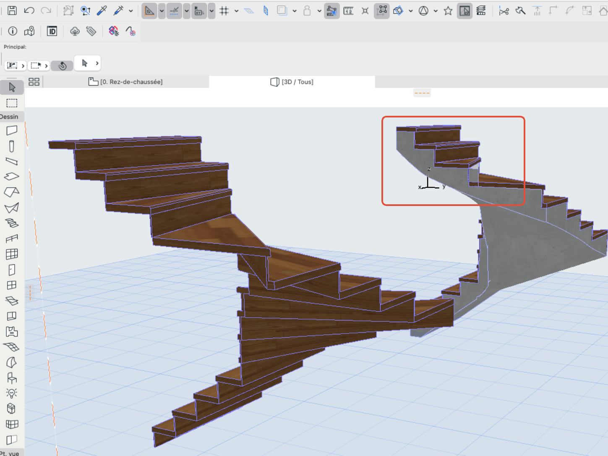Viewport: 608px width, 456px height.
Task: Select the Stair tool in toolbox
Action: click(12, 223)
